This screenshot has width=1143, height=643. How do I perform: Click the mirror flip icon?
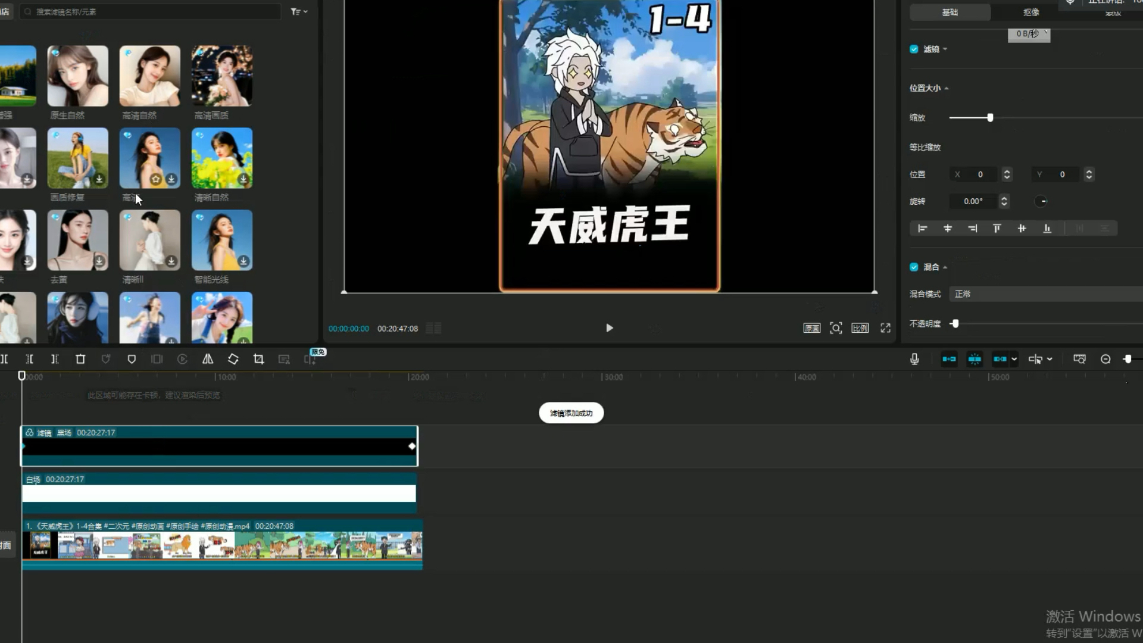click(208, 359)
